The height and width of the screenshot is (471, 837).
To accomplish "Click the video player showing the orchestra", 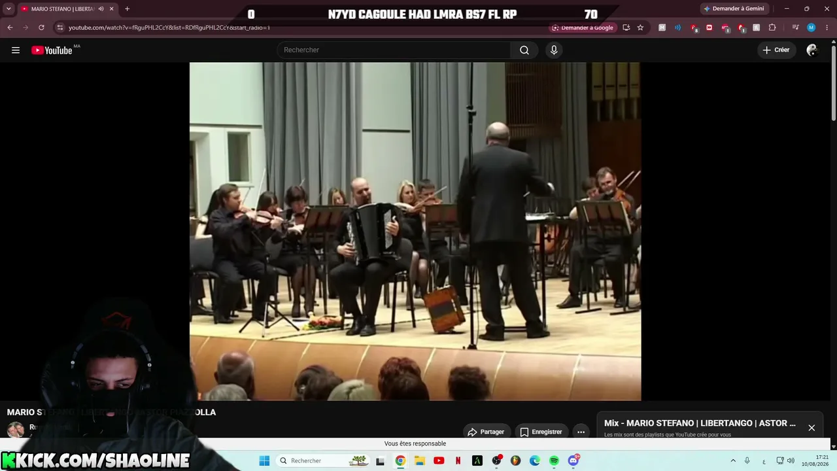I will point(415,231).
